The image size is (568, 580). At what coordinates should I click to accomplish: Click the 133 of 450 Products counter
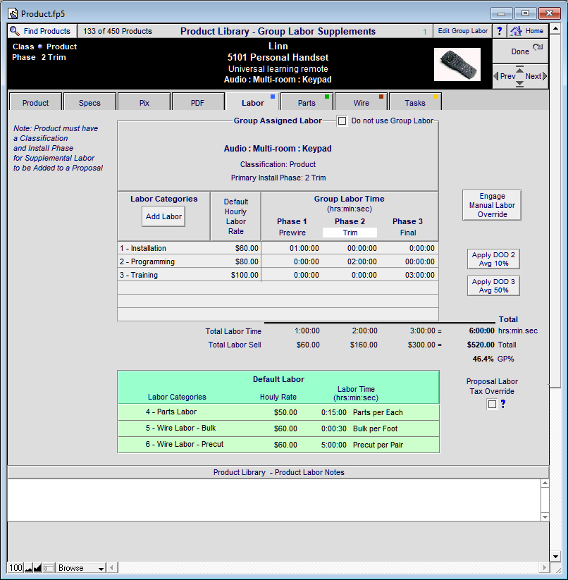[x=118, y=31]
